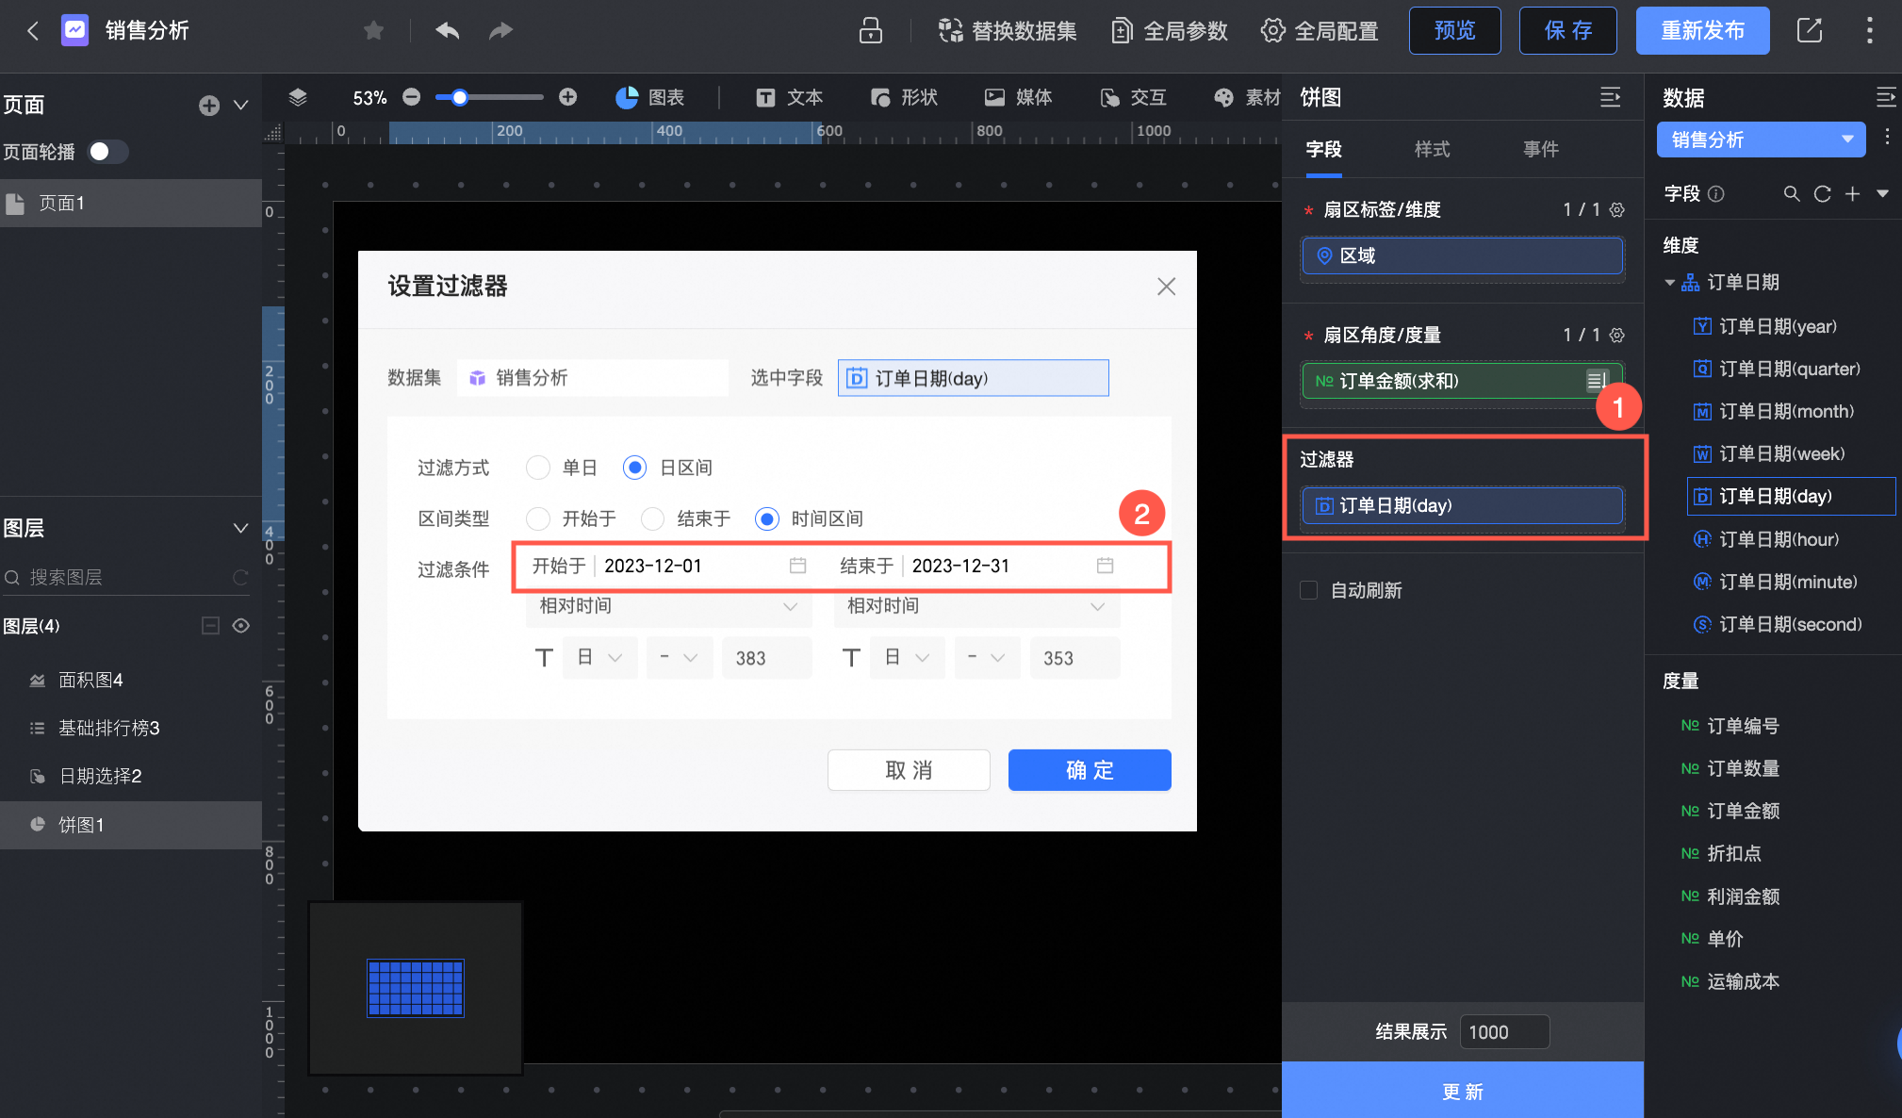Click the undo arrow icon

click(x=448, y=31)
